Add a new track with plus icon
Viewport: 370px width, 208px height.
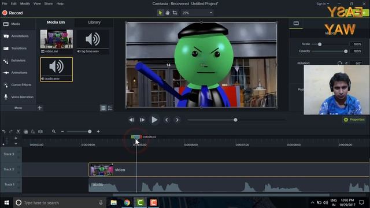[x=16, y=138]
